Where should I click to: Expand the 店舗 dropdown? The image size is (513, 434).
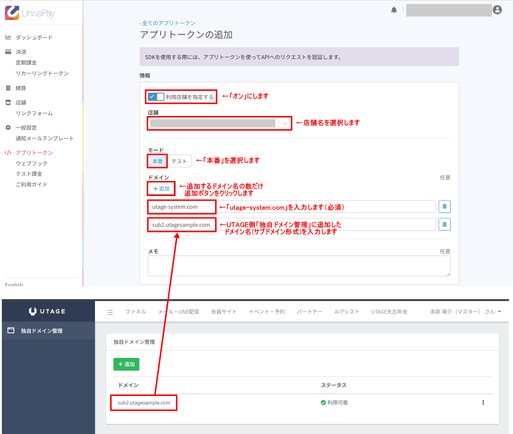[285, 123]
